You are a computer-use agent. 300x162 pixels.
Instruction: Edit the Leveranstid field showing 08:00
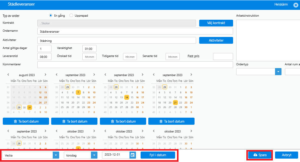pyautogui.click(x=44, y=57)
